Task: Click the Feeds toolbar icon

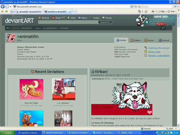Action: pos(146,11)
